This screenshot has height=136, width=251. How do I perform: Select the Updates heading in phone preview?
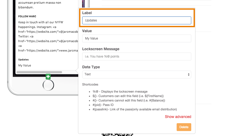click(x=23, y=60)
